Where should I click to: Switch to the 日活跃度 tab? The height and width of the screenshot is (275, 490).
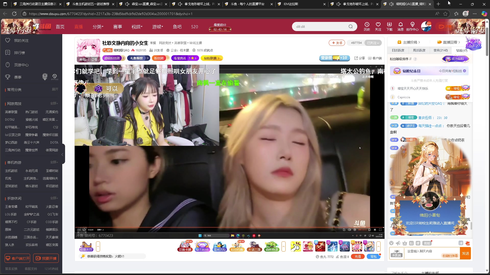point(398,50)
